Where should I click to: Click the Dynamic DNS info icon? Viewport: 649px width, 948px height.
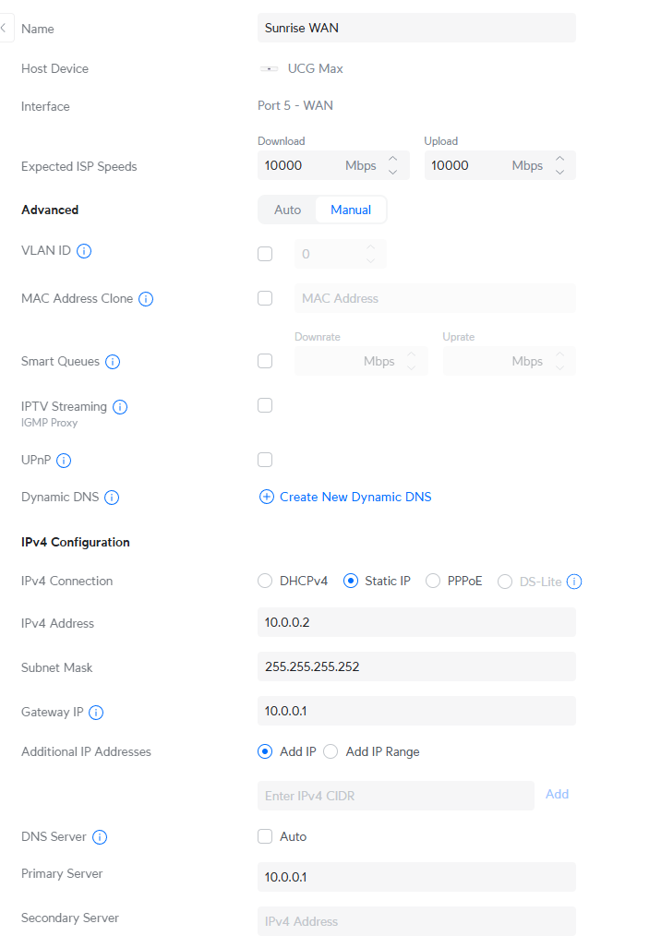[112, 498]
